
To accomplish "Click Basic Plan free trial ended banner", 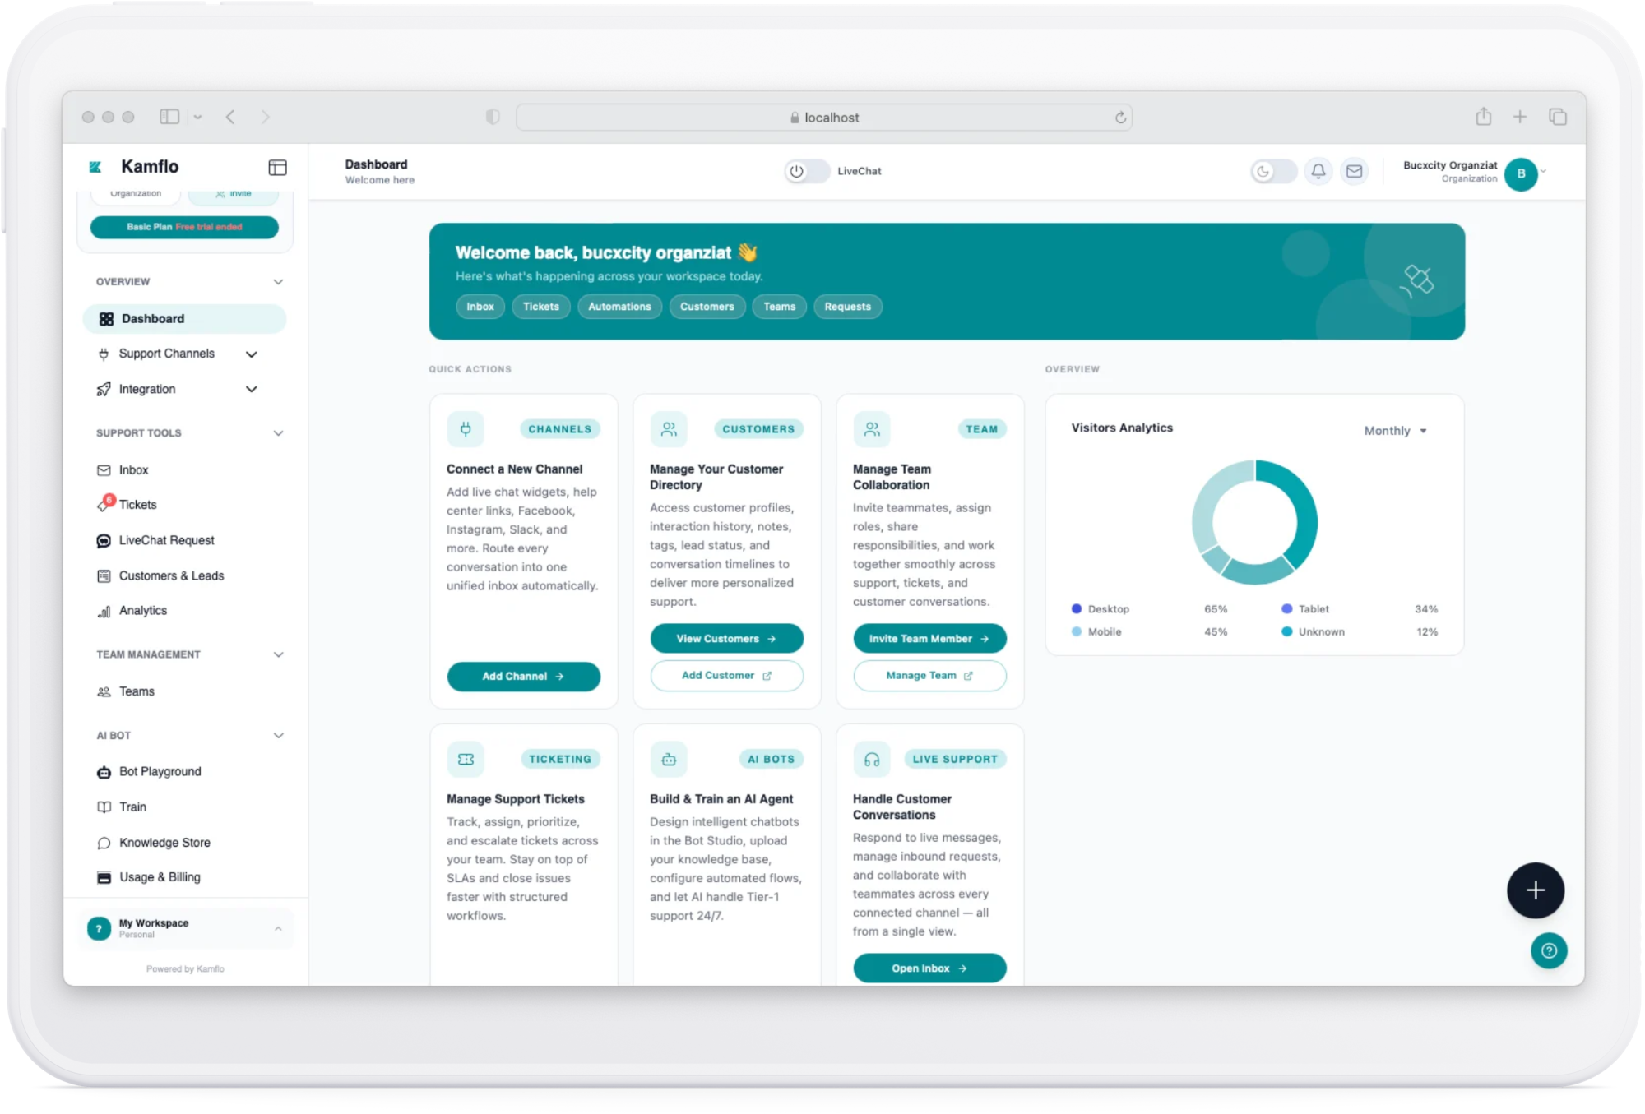I will point(184,227).
